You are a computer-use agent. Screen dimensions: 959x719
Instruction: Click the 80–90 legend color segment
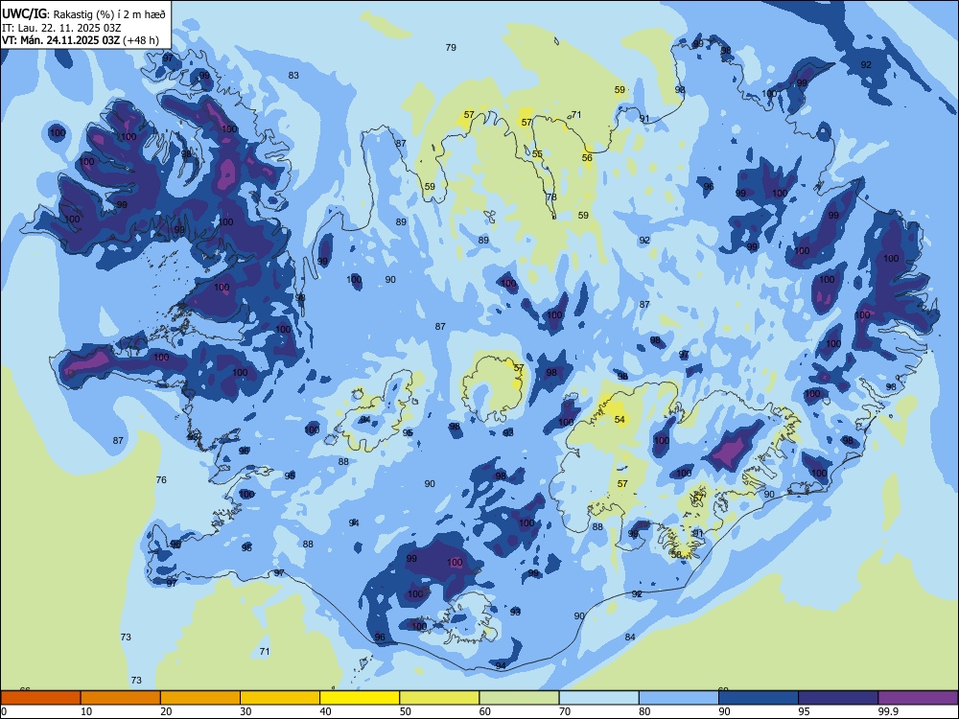[x=679, y=698]
